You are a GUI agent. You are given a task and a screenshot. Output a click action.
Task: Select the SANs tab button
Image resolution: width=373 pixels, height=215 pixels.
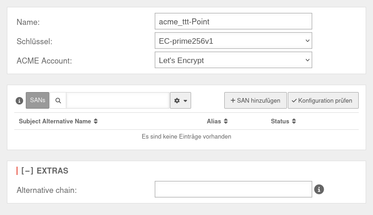pos(38,100)
